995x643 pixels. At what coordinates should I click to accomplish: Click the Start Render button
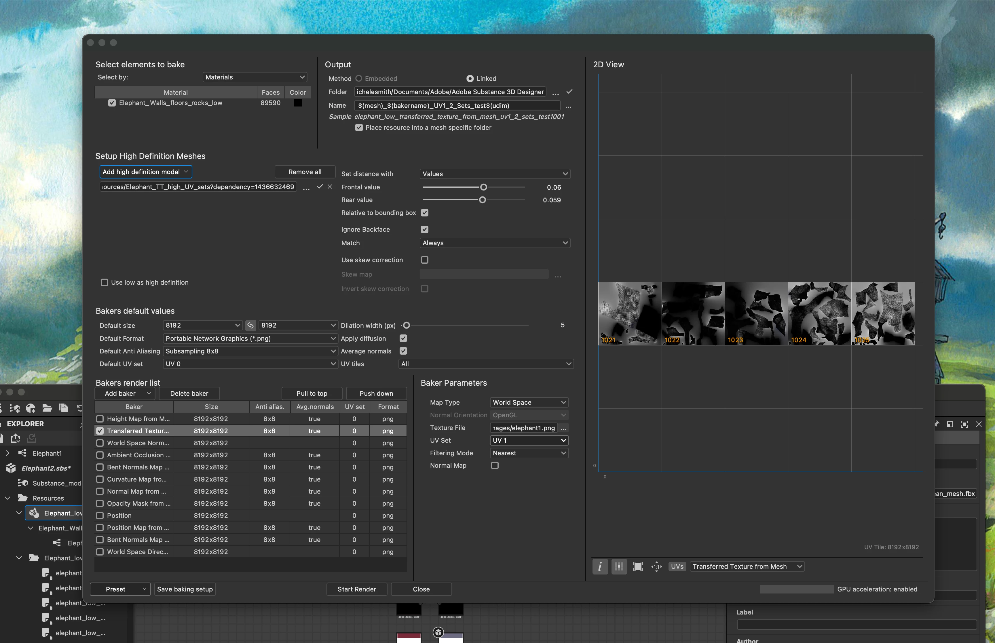pyautogui.click(x=357, y=589)
